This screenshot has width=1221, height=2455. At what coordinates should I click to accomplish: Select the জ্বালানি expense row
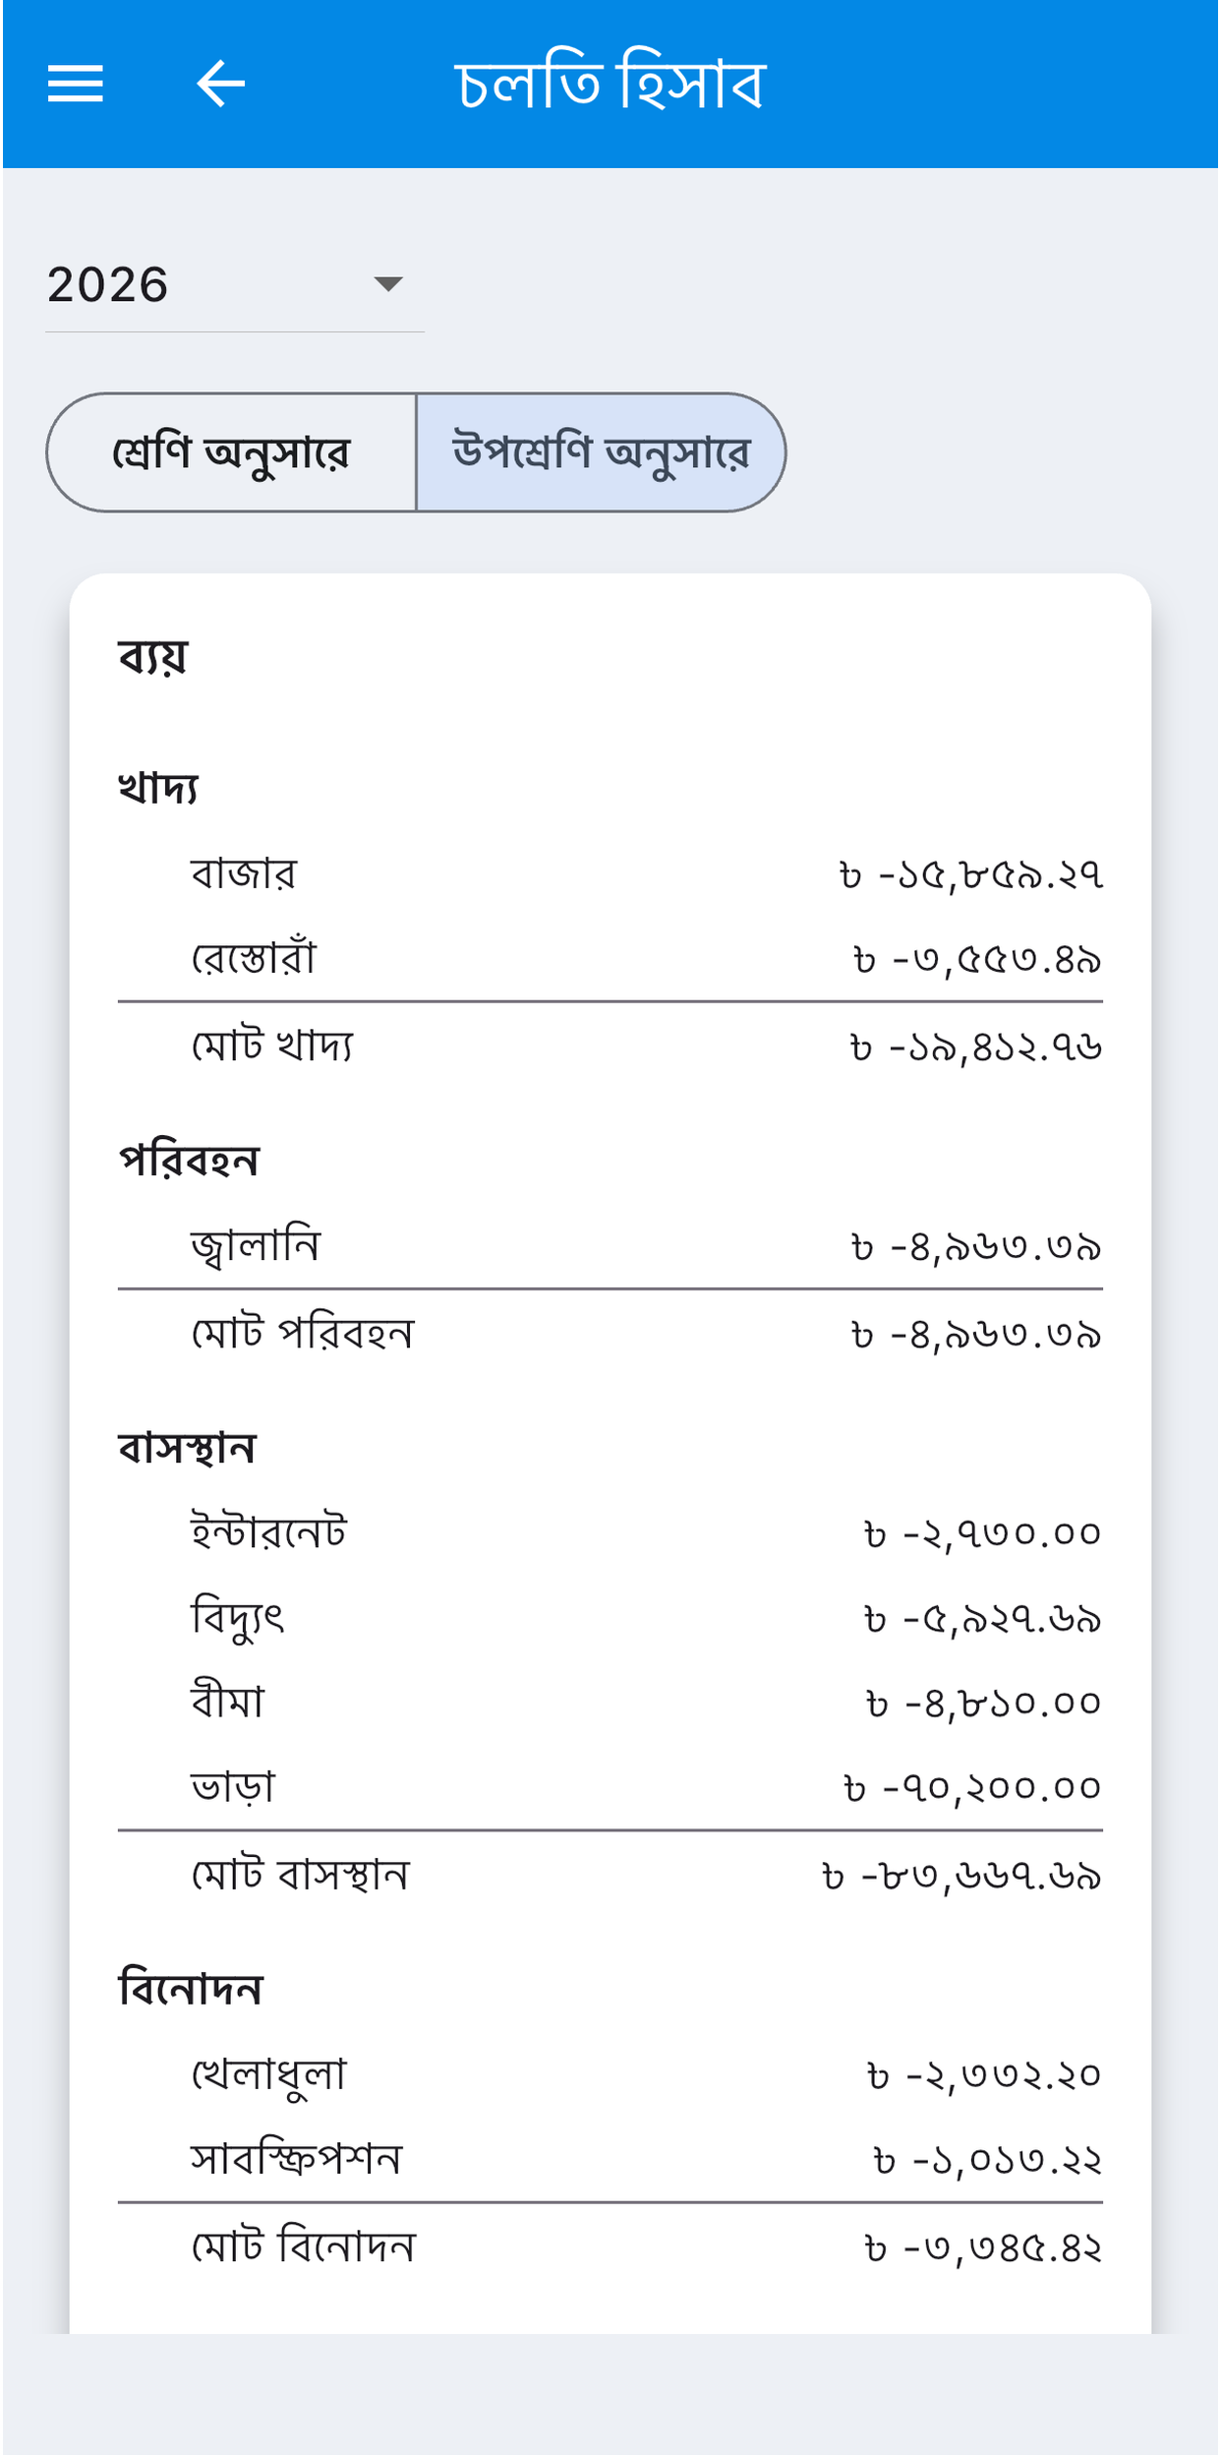click(610, 1246)
